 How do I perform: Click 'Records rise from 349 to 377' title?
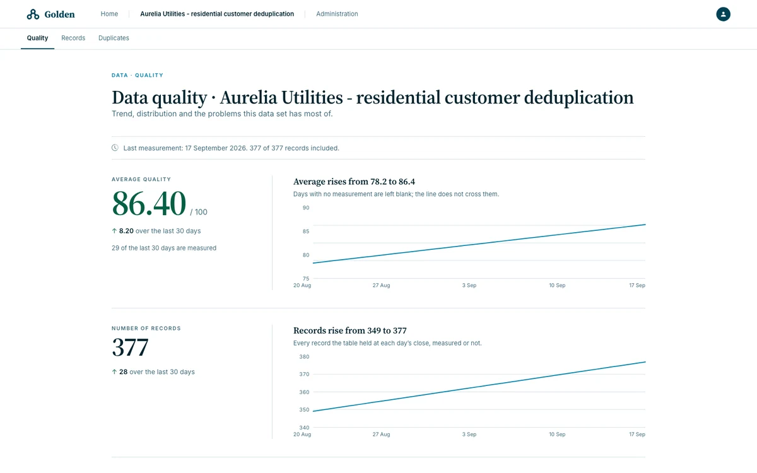[x=350, y=330]
